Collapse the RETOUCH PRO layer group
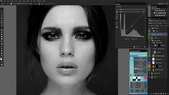The width and height of the screenshot is (169, 95). [151, 41]
